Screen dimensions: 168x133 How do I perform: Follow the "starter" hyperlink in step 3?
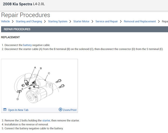46,120
